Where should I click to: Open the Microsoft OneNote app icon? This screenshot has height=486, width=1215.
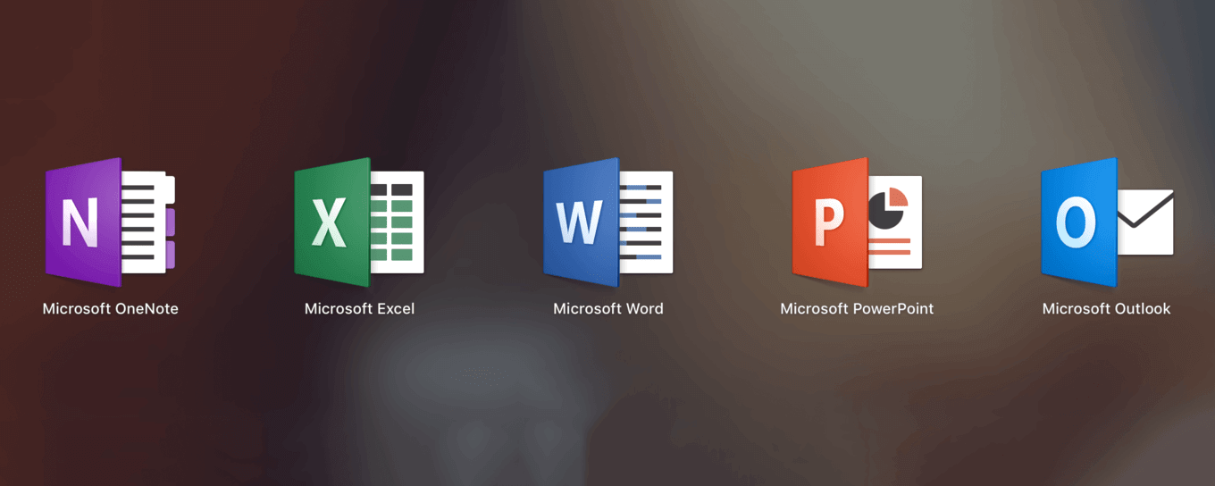pyautogui.click(x=109, y=222)
